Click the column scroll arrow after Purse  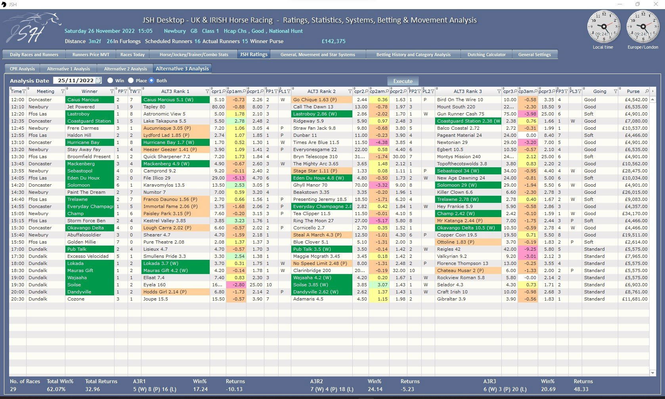pyautogui.click(x=653, y=91)
